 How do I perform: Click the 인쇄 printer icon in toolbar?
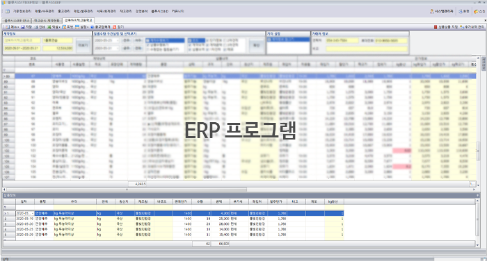36,27
